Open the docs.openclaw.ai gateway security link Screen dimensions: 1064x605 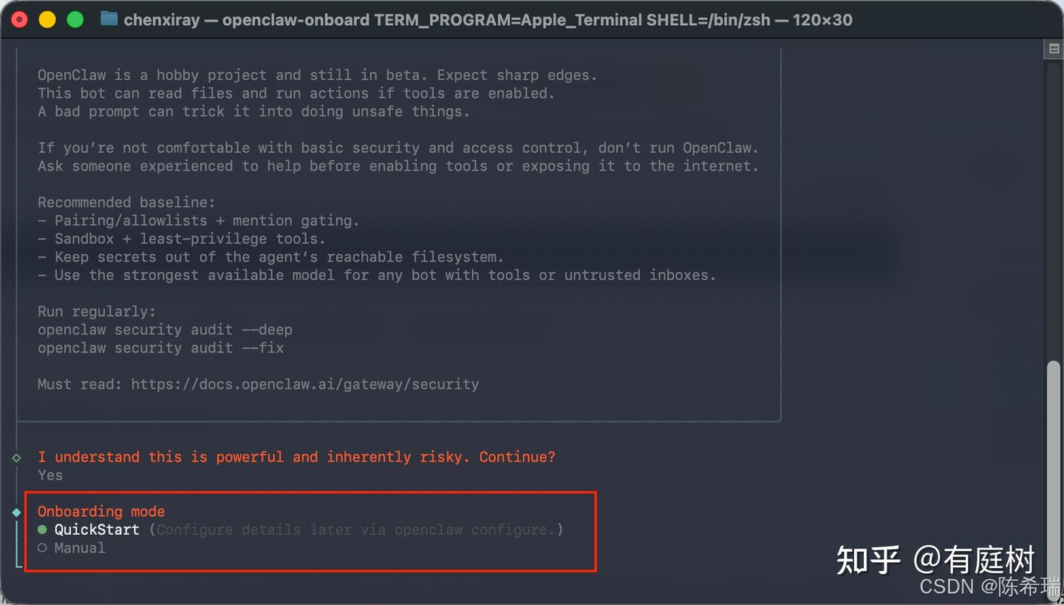tap(304, 384)
